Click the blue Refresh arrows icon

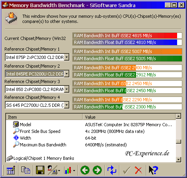[112, 170]
